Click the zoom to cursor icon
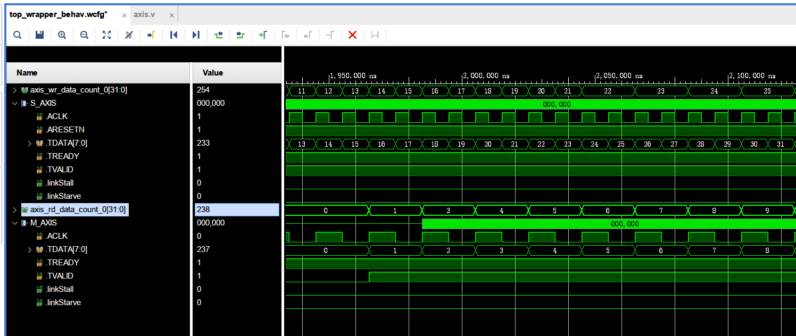 (129, 35)
